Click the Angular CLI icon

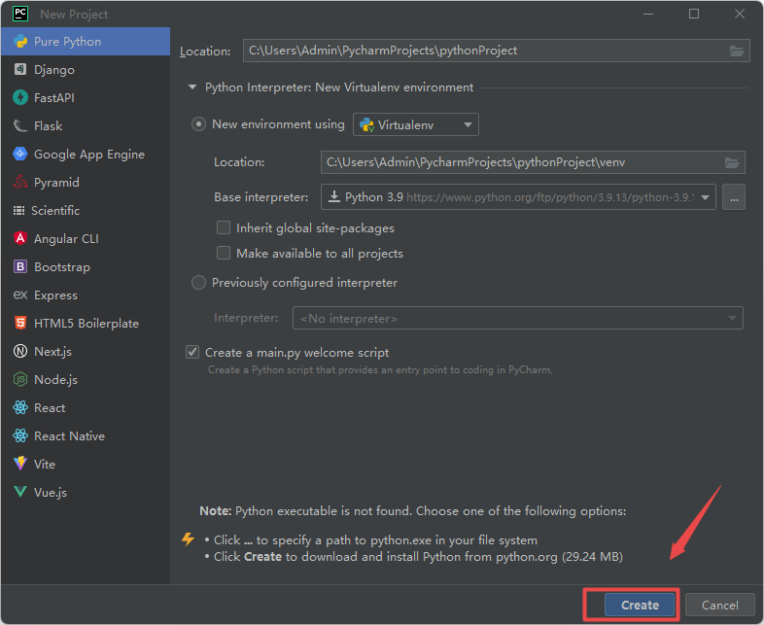[x=19, y=239]
